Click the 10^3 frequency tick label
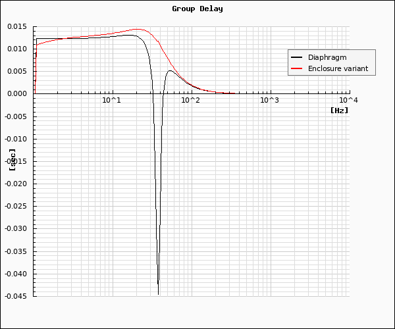 tap(269, 100)
